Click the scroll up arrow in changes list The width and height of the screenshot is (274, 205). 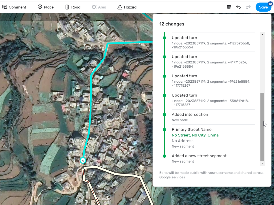click(262, 35)
